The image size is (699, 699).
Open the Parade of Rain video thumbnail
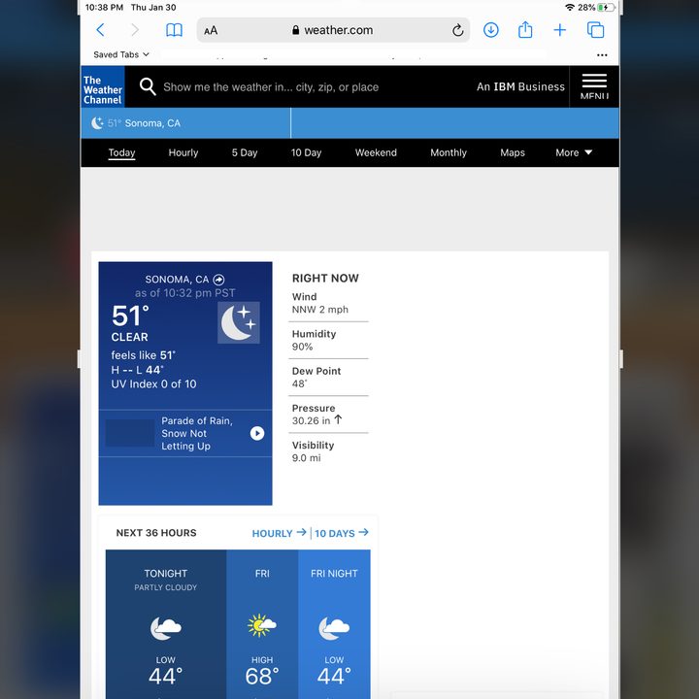pos(130,433)
